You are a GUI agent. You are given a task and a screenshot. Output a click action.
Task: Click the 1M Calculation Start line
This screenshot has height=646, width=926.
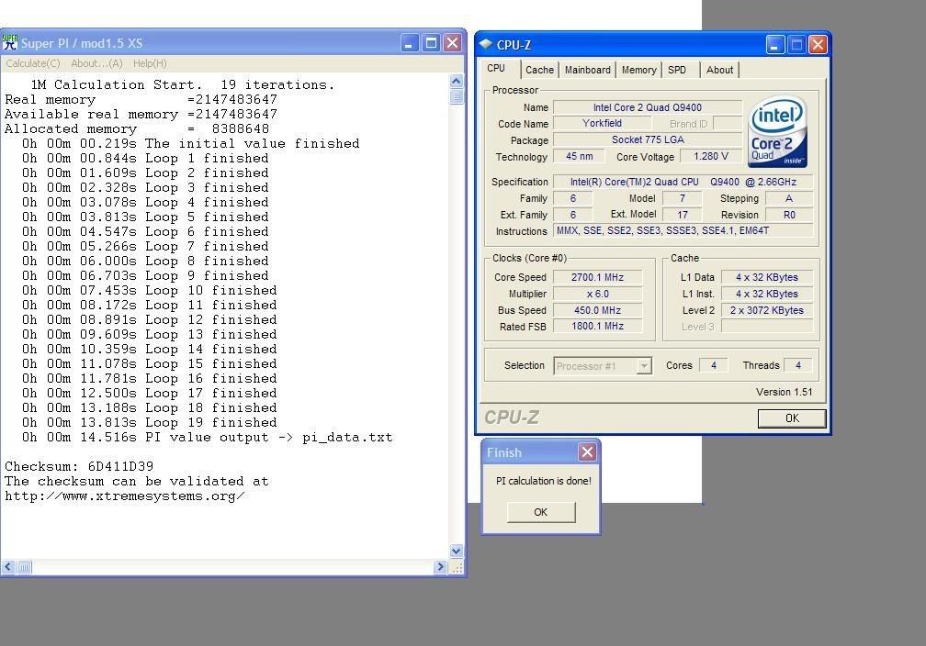pyautogui.click(x=183, y=85)
